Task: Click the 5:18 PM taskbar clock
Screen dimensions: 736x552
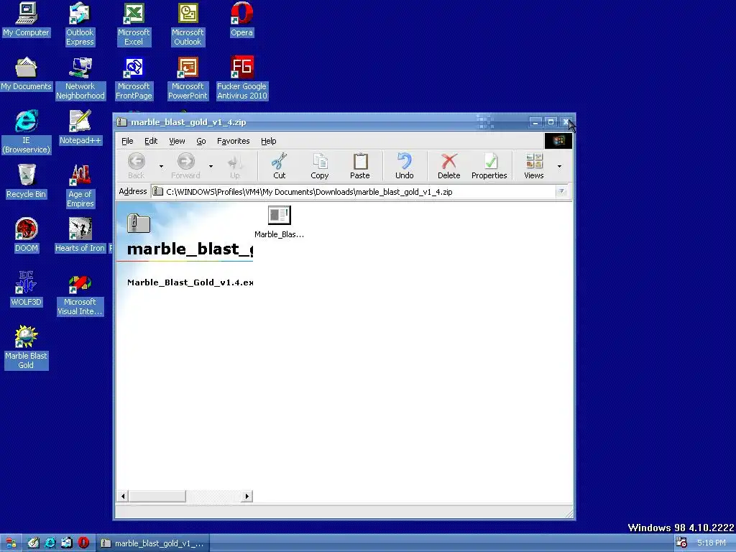Action: coord(711,543)
